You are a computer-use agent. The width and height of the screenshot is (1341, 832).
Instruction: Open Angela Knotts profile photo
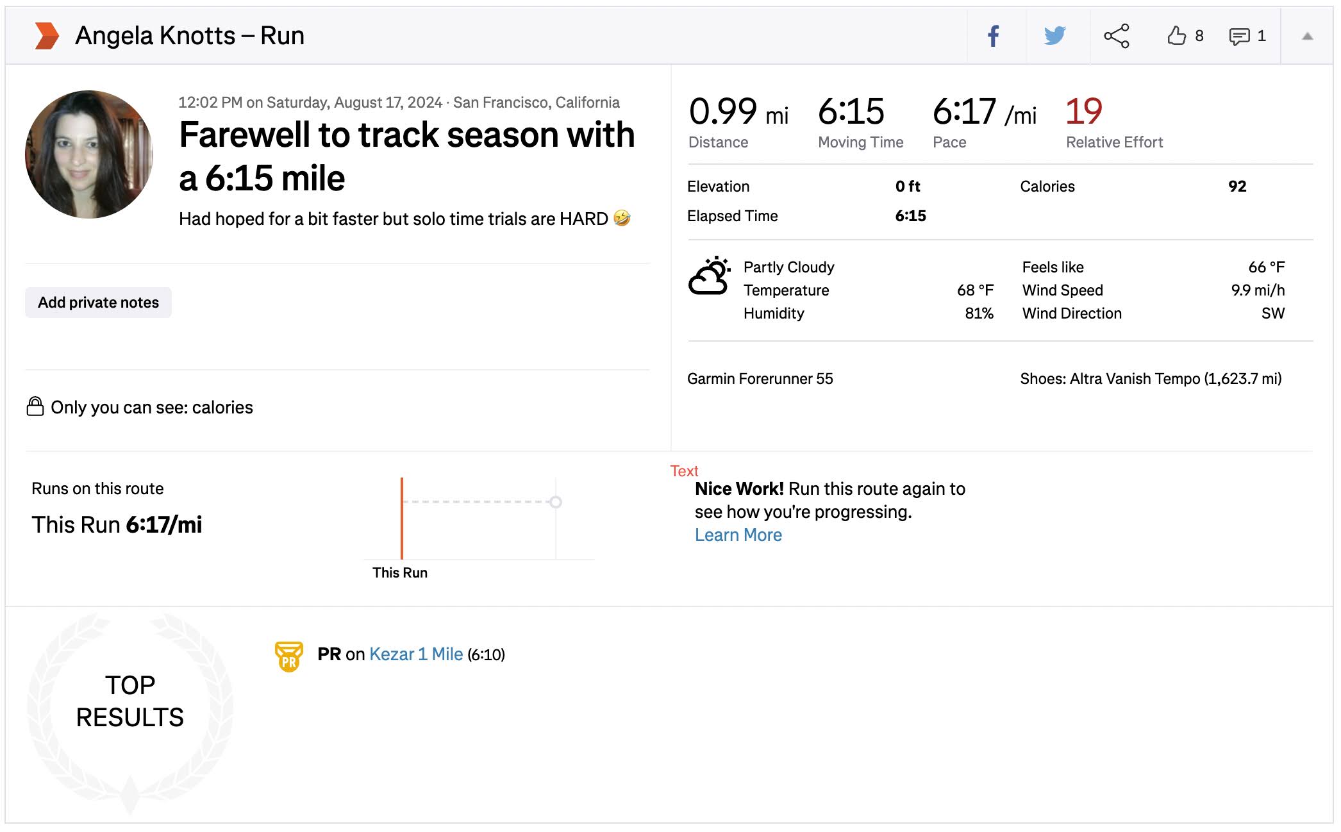click(89, 154)
